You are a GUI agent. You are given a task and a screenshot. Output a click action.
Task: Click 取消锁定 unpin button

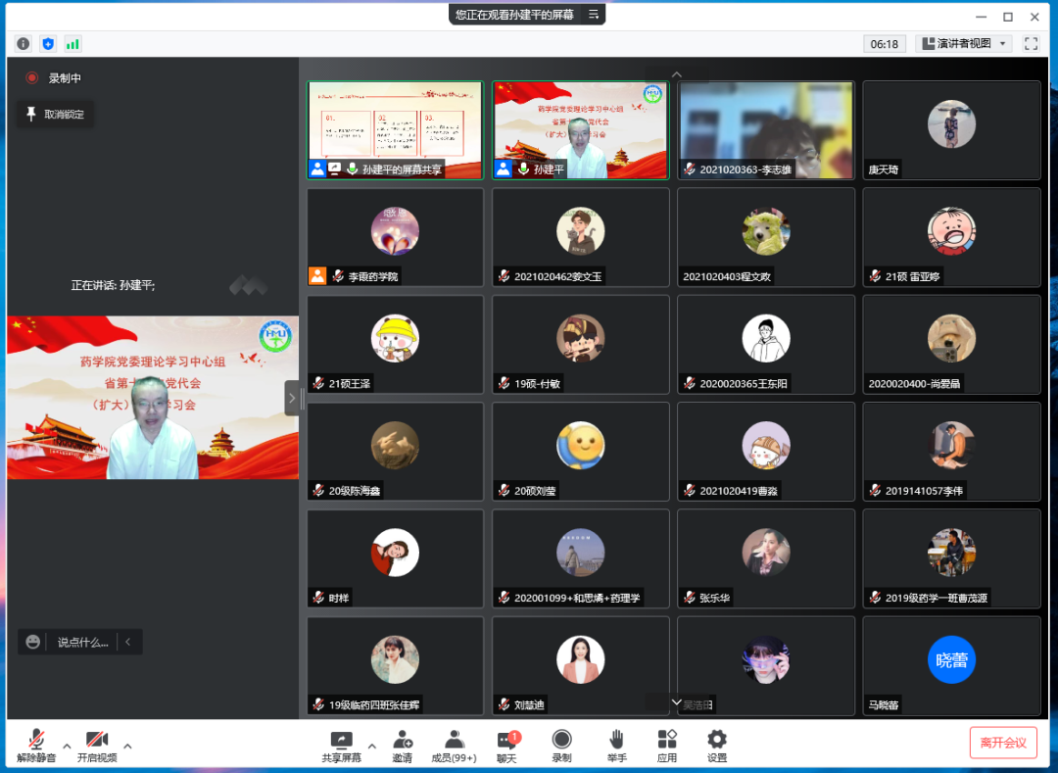56,115
